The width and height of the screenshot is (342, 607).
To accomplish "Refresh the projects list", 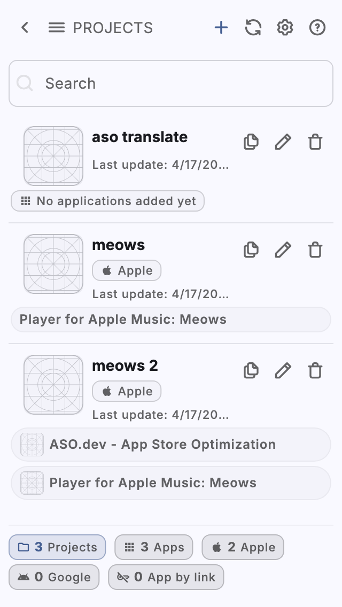I will click(253, 27).
